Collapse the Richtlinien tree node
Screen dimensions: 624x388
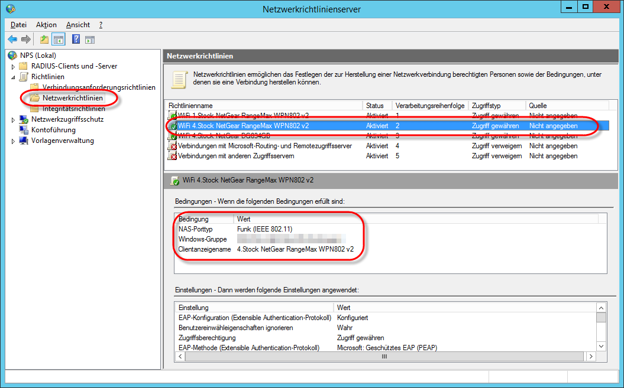pyautogui.click(x=13, y=77)
